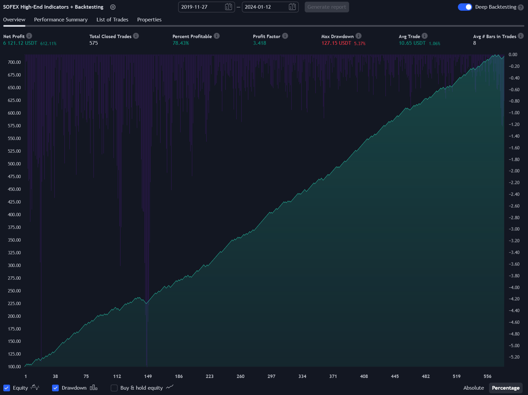Enable the Buy & hold equity checkbox
Screen dimensions: 528x395
tap(114, 388)
